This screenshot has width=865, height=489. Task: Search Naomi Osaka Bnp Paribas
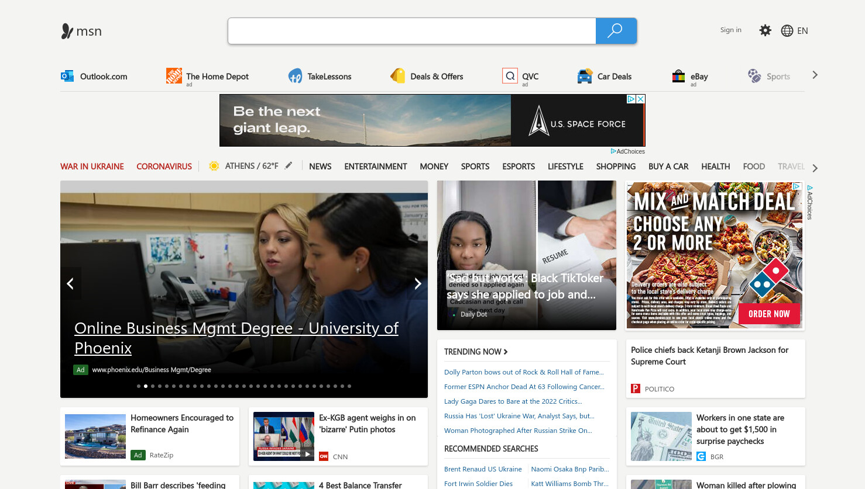[x=570, y=469]
